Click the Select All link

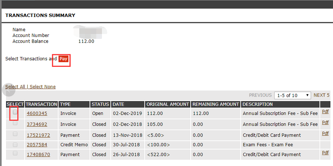click(15, 87)
